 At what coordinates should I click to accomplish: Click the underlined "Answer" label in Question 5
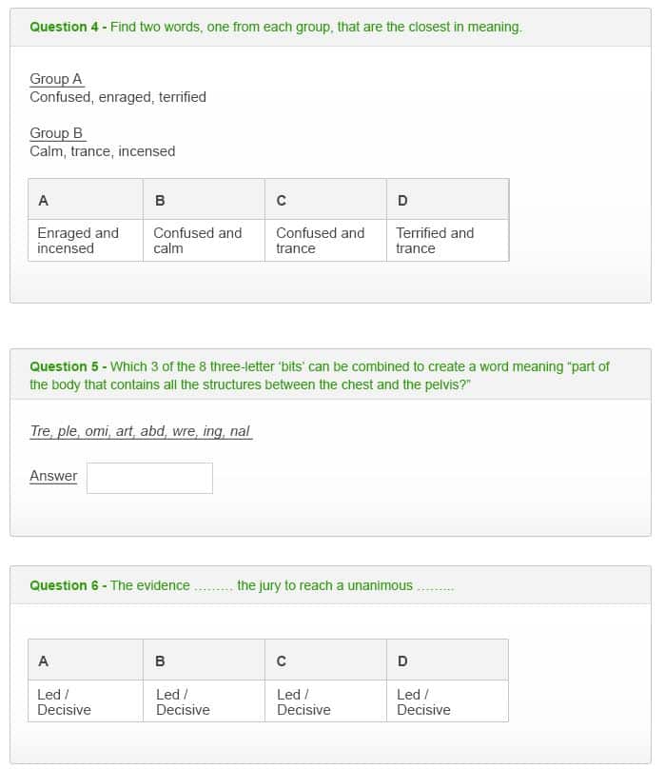(x=53, y=476)
